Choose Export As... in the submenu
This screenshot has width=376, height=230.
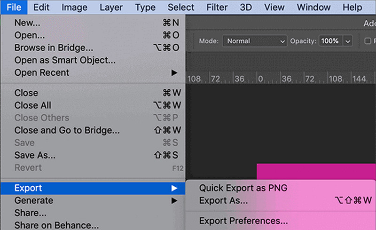coord(223,201)
